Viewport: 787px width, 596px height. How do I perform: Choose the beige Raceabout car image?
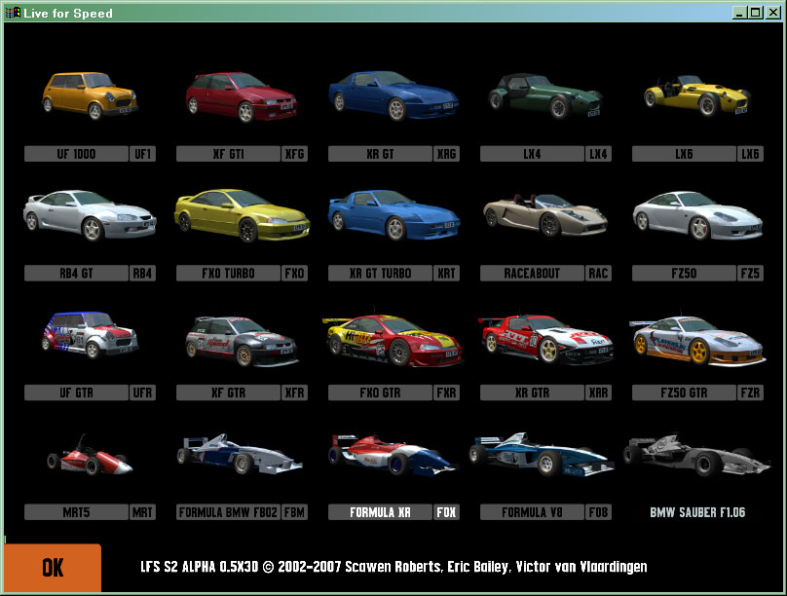(545, 214)
